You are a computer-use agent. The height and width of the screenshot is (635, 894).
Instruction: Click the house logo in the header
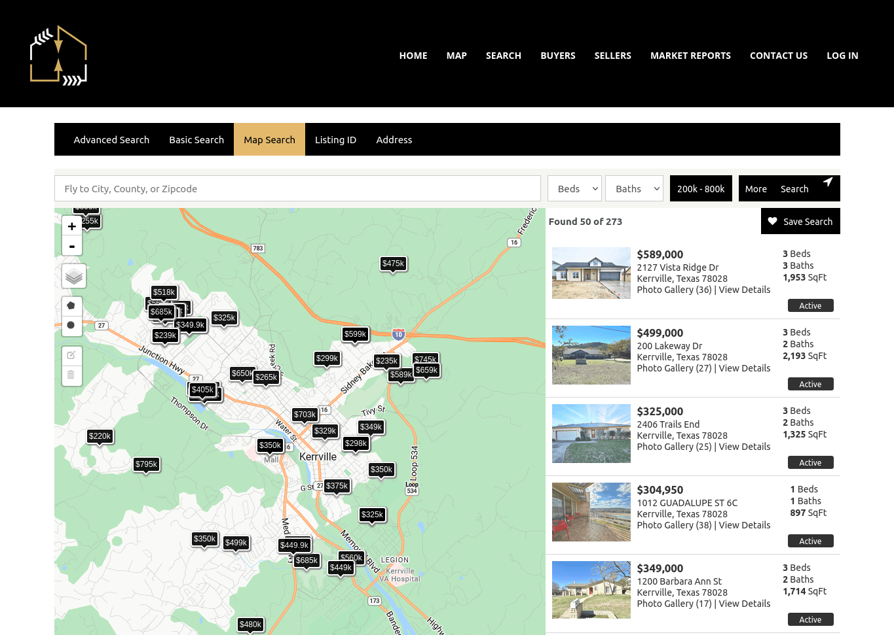pos(58,56)
